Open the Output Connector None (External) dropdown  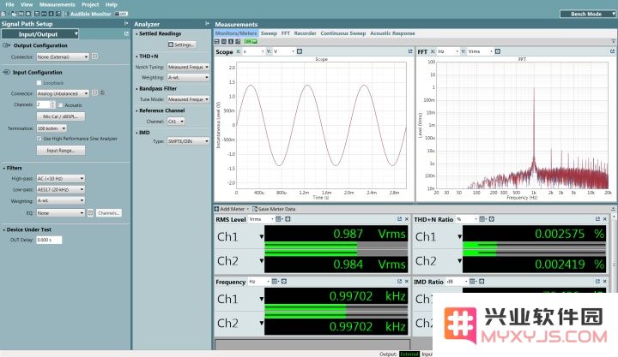tap(63, 57)
